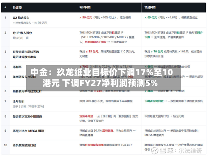Click red '绝对额同比正增长' phrase
The width and height of the screenshot is (208, 157).
pyautogui.click(x=96, y=42)
